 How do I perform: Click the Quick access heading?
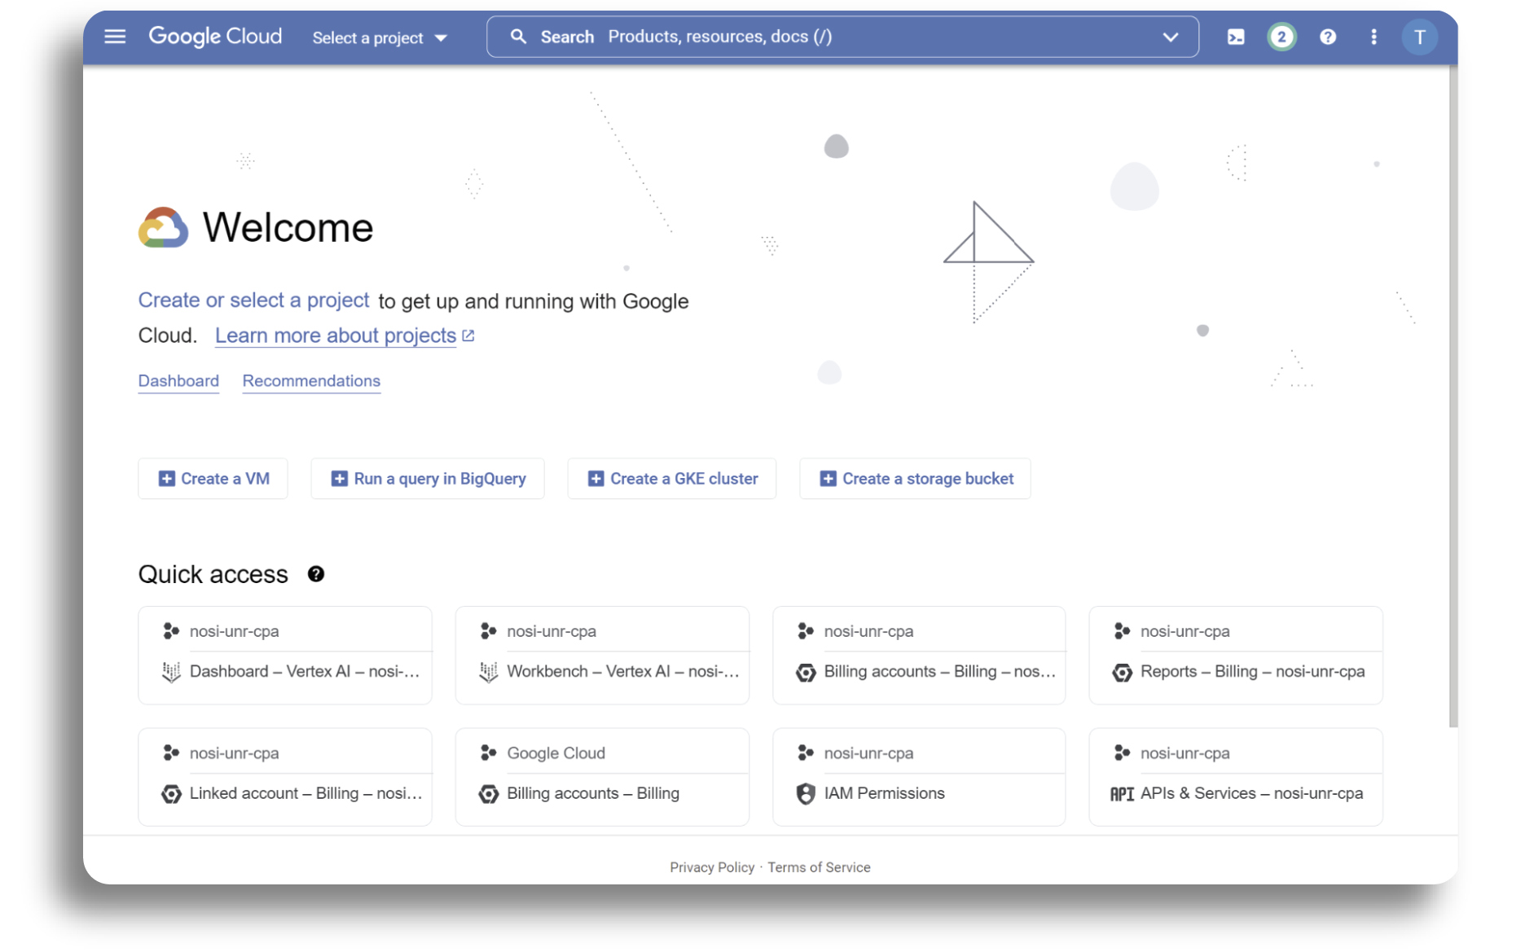click(x=213, y=574)
